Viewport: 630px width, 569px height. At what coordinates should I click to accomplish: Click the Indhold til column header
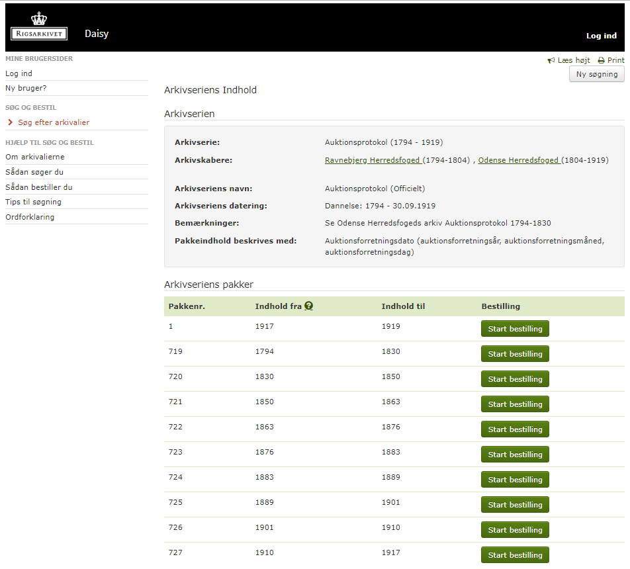(403, 306)
